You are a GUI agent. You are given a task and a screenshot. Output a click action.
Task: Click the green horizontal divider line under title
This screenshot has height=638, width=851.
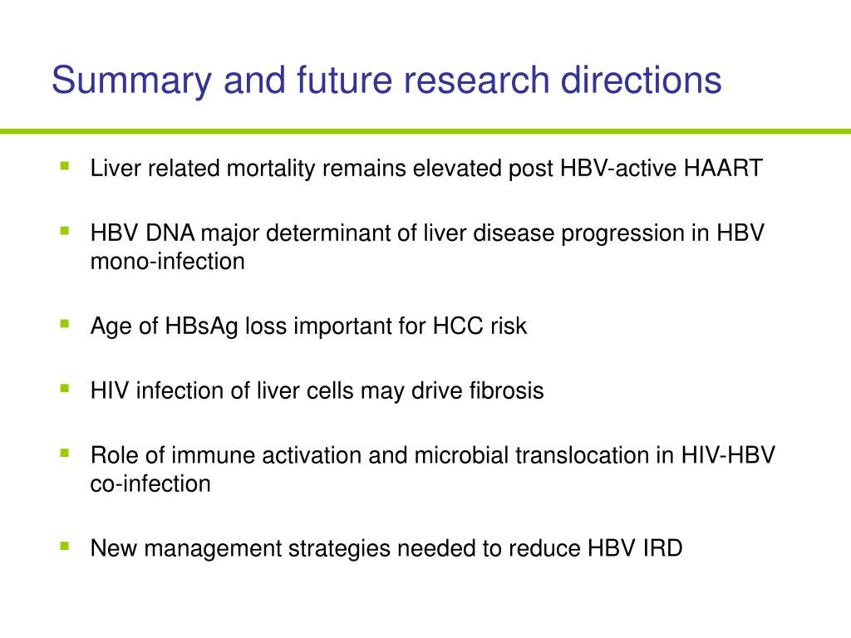(425, 131)
